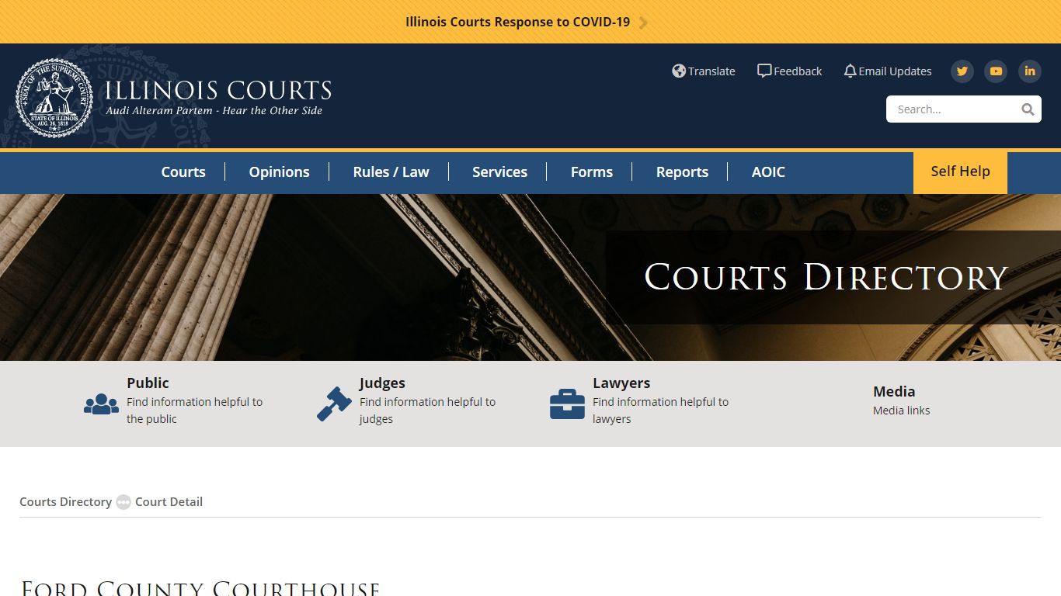
Task: Click the Illinois Courts title text logo
Action: click(218, 90)
